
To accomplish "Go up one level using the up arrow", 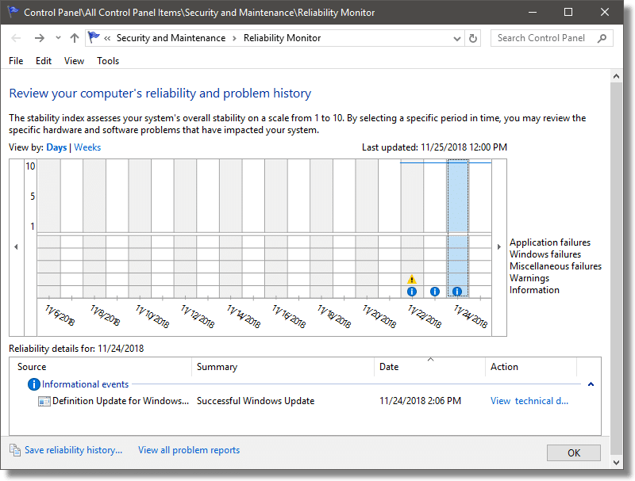I will [75, 37].
